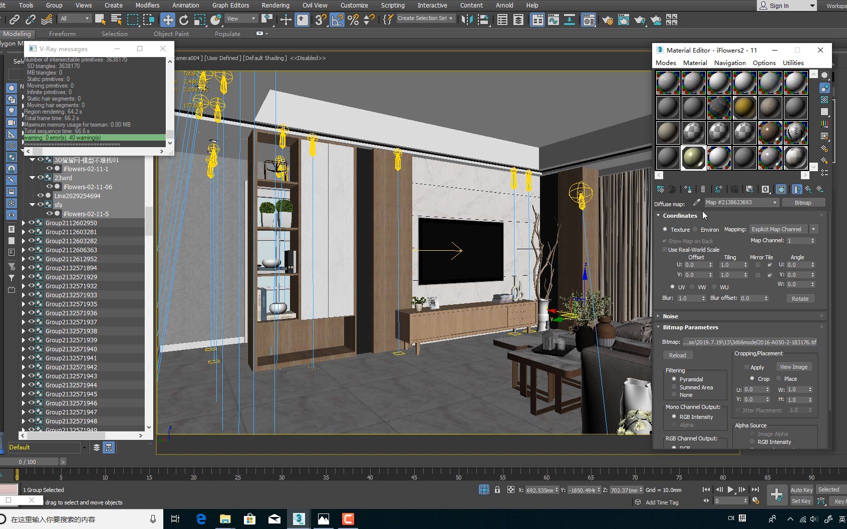Select the Summed Area filtering option
847x529 pixels.
674,387
